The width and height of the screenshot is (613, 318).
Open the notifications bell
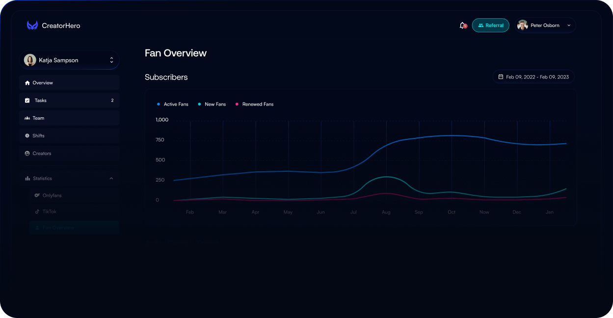pos(462,26)
